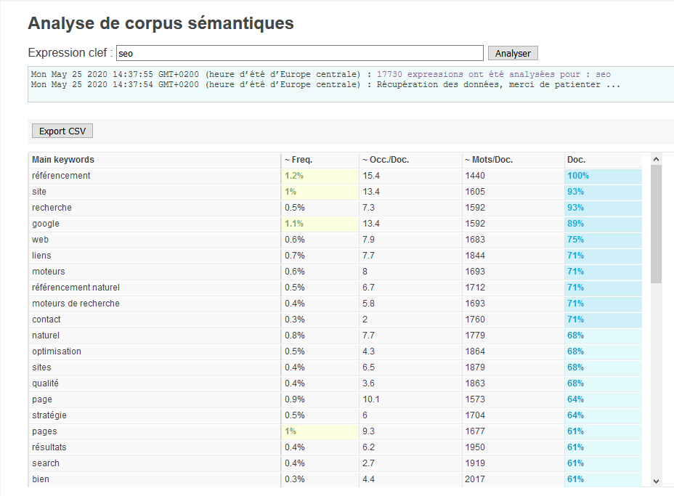The width and height of the screenshot is (674, 496).
Task: Click the ~ Mots/Doc. column header
Action: (513, 160)
